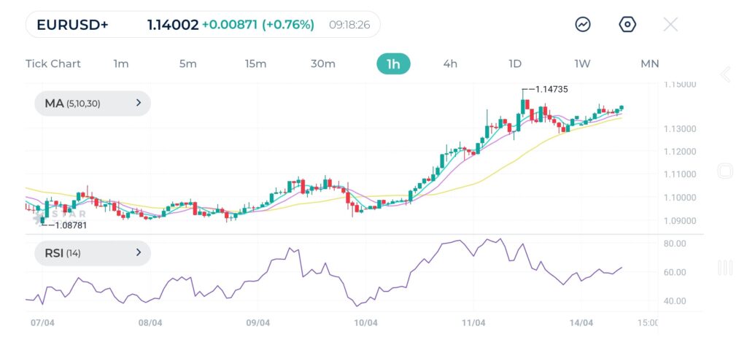Tap the three-bar recents navigation icon
Screen dimensions: 747x345
coord(725,268)
